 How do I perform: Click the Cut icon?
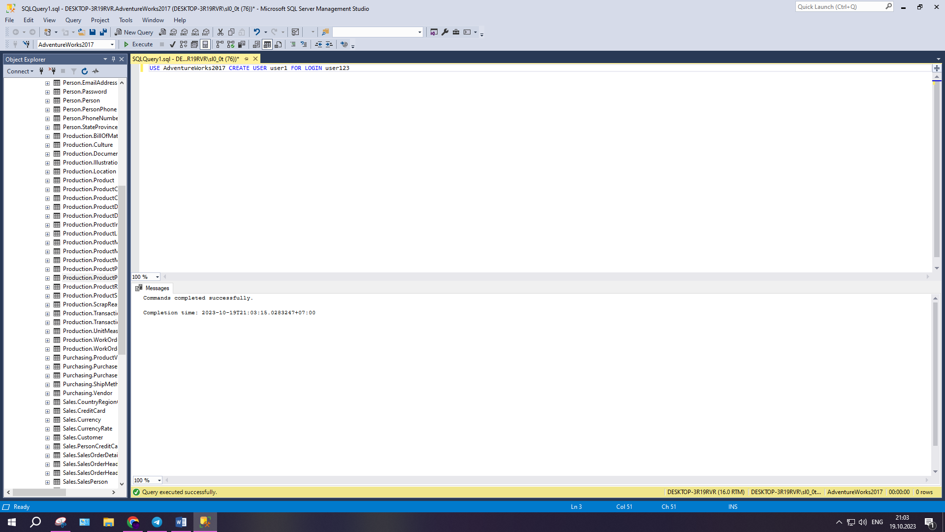coord(220,32)
